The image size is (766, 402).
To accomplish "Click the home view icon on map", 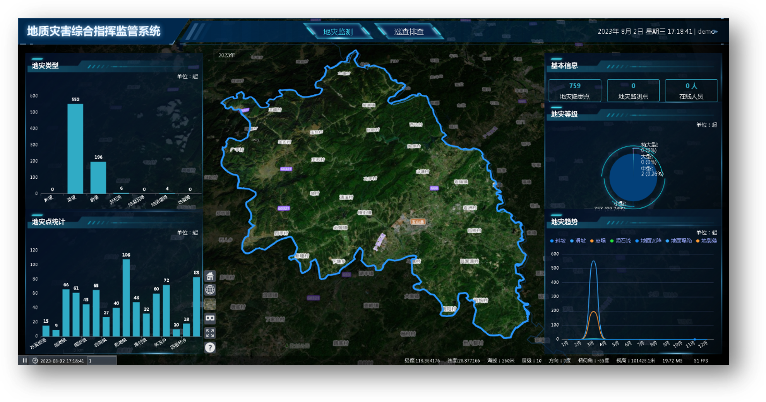I will pos(210,276).
